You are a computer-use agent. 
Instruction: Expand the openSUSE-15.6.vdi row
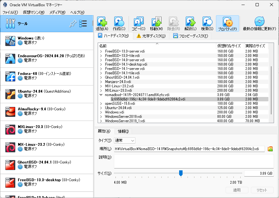[101, 104]
